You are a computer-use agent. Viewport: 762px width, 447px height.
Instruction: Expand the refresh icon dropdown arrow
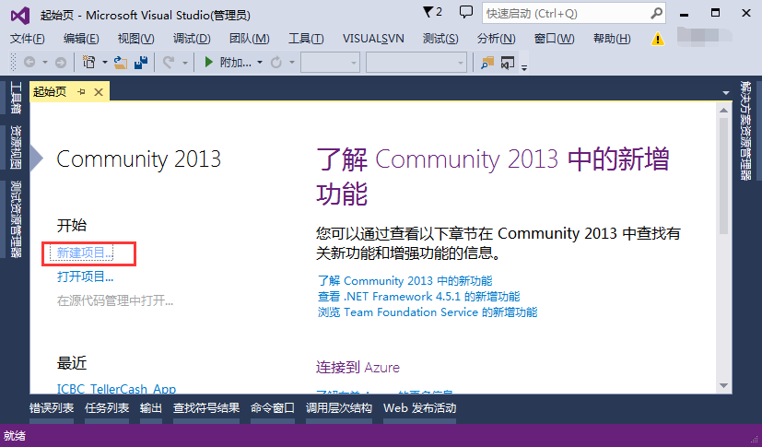(291, 63)
